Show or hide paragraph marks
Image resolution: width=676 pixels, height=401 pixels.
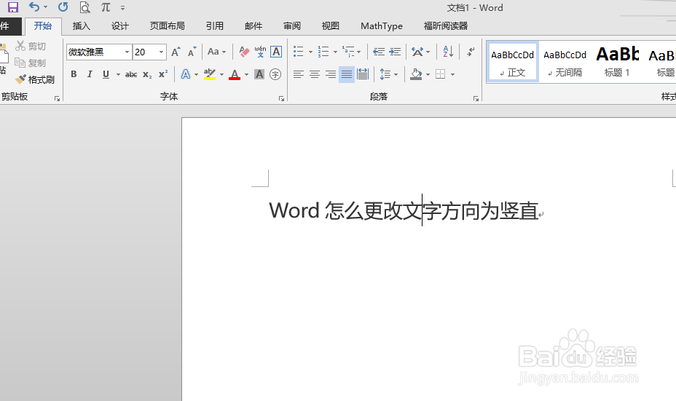tap(471, 52)
